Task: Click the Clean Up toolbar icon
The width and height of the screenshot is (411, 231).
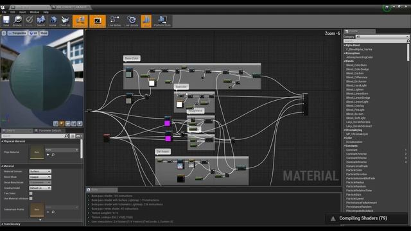Action: pos(65,21)
